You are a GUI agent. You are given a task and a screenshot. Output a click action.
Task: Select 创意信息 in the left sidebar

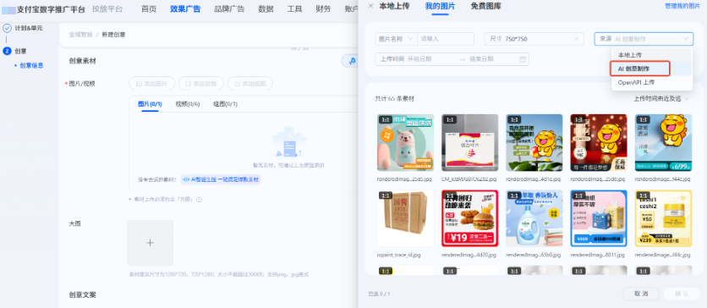[31, 65]
